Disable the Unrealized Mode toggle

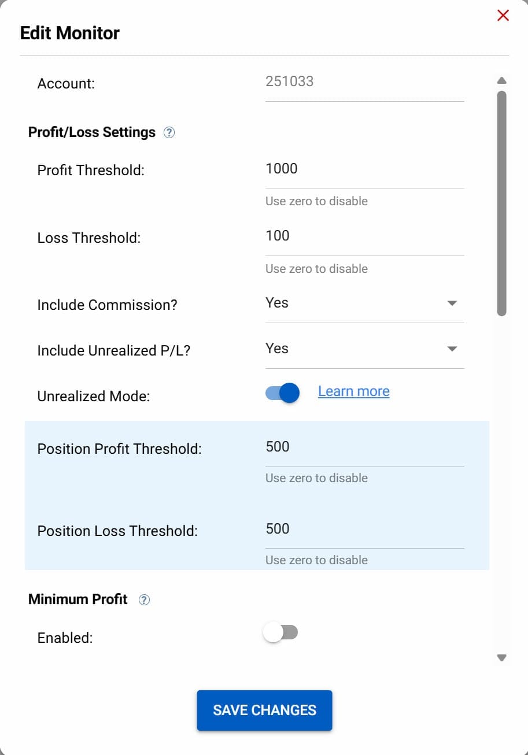281,393
